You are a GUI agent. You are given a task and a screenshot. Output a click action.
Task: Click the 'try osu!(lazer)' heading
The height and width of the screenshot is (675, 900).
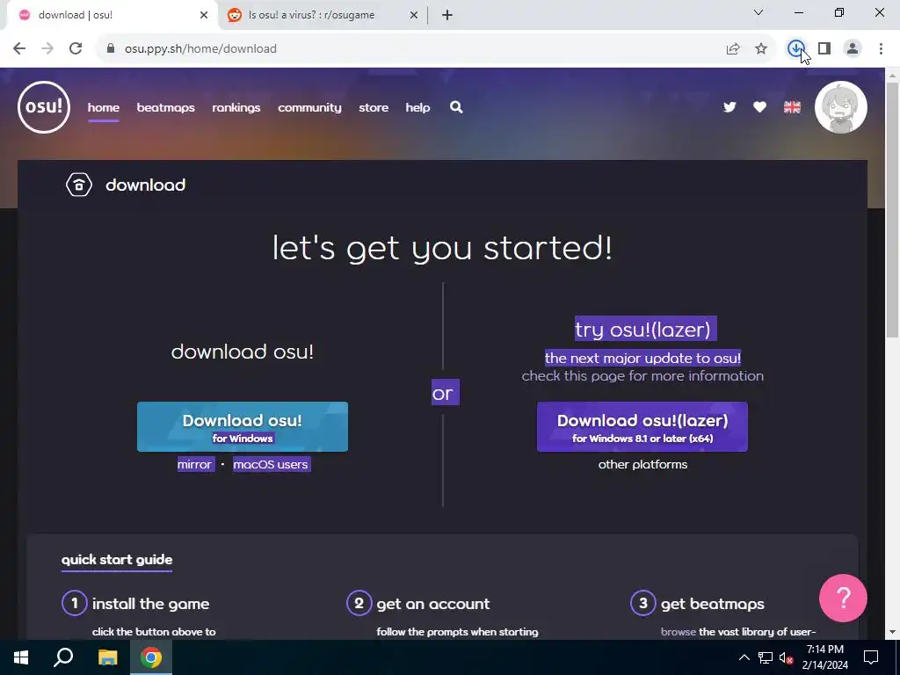coord(642,330)
